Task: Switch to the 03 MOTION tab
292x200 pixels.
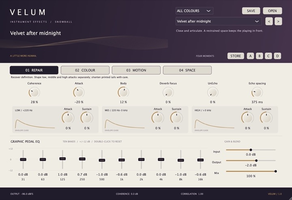Action: 136,70
